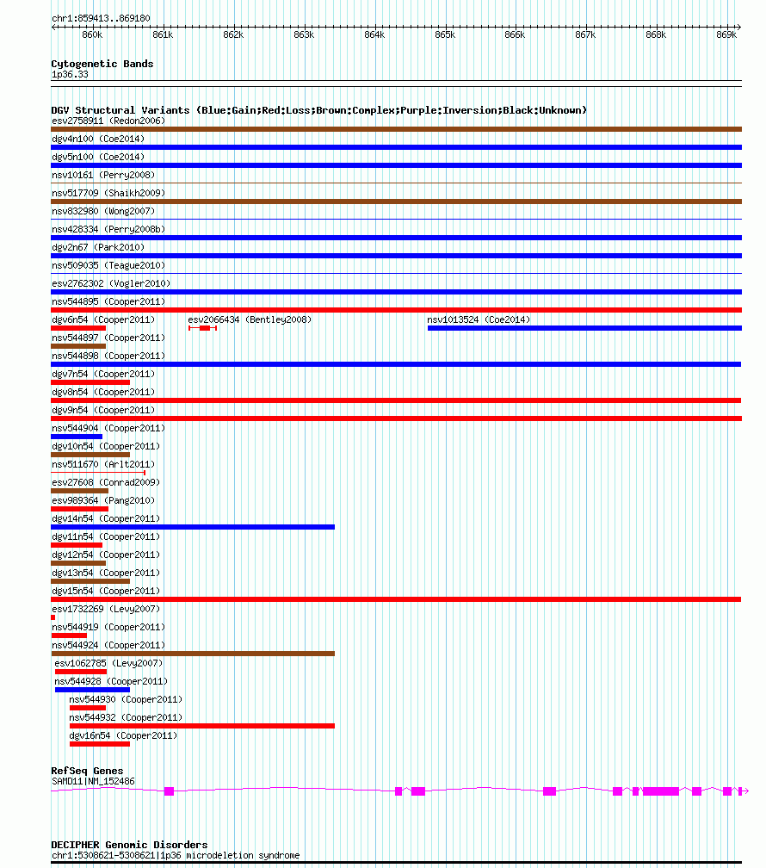The height and width of the screenshot is (868, 766).
Task: Select the dgv4n100 (Coe2014) variant label
Action: point(98,139)
